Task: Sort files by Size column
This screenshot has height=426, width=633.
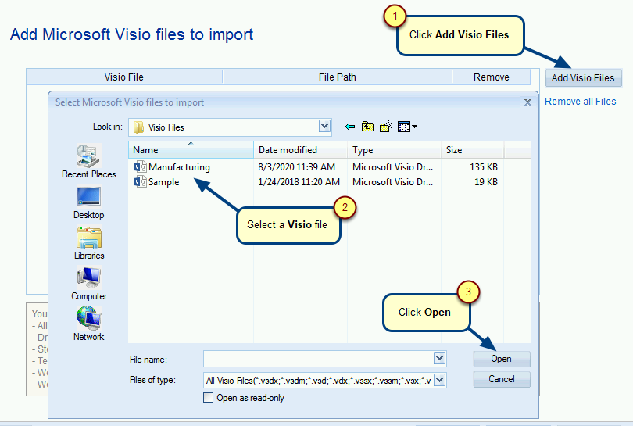Action: [x=472, y=150]
